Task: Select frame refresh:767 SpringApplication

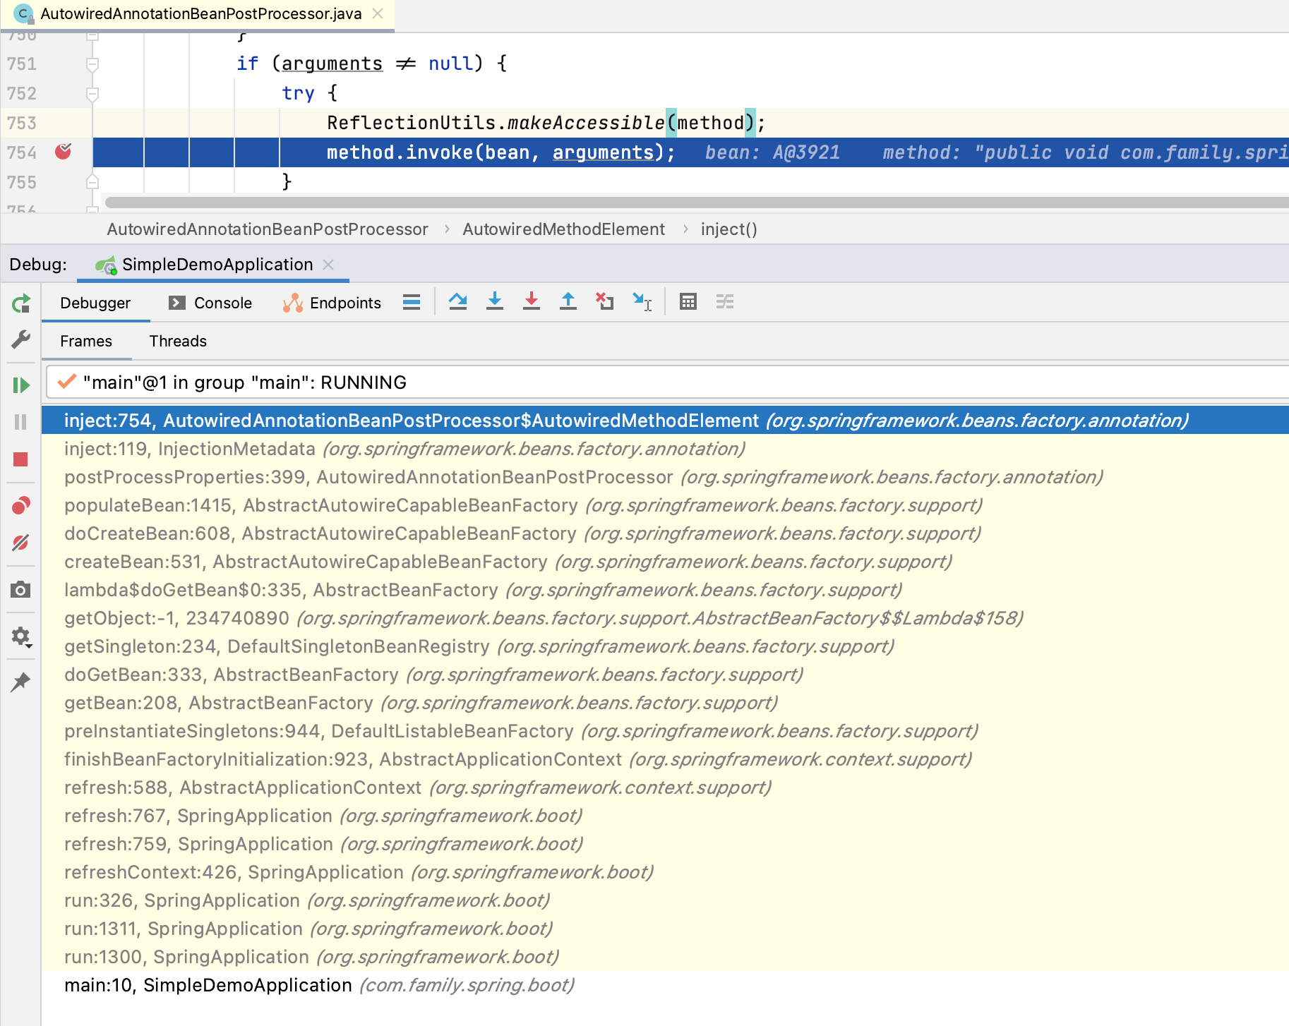Action: point(665,816)
